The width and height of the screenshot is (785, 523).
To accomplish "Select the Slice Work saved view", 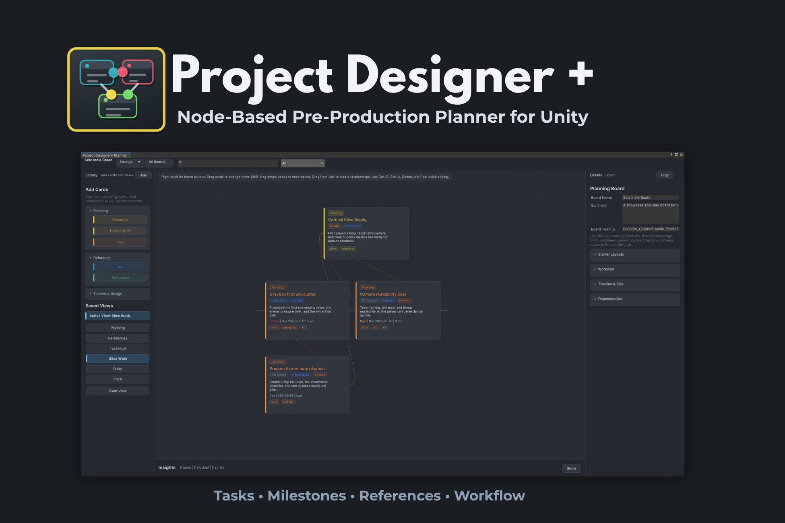I will 118,359.
